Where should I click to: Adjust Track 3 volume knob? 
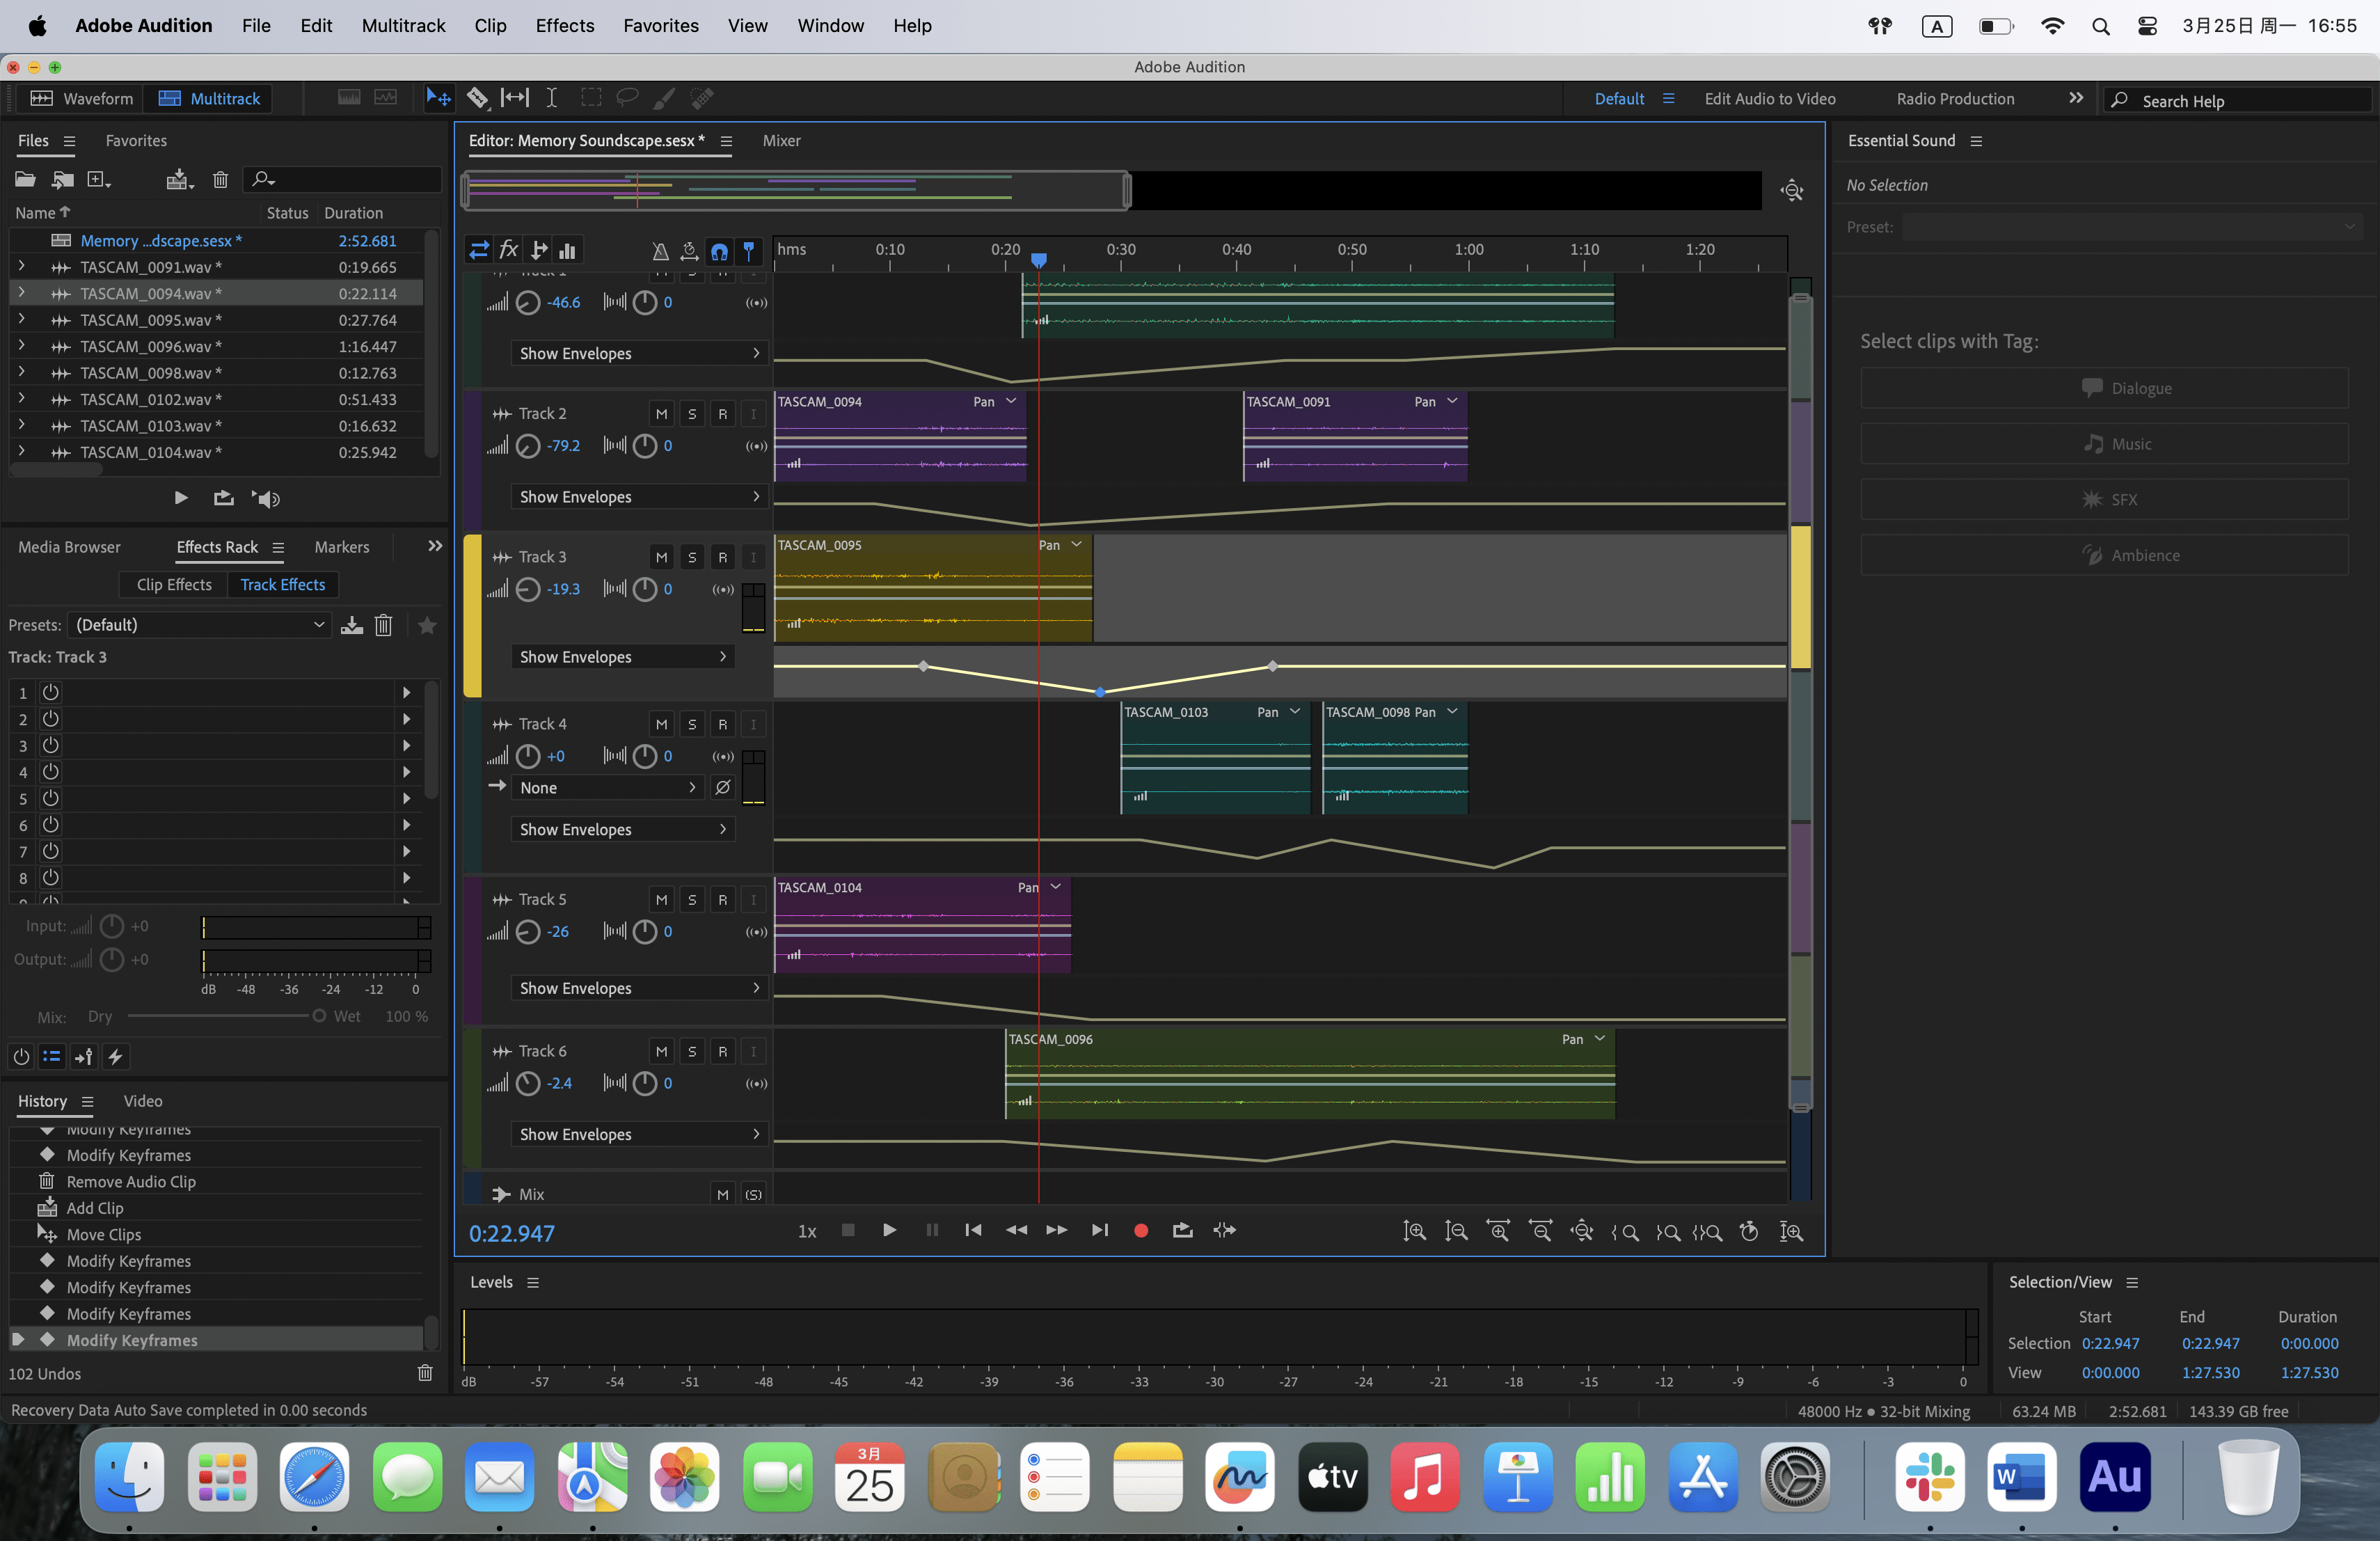tap(528, 589)
